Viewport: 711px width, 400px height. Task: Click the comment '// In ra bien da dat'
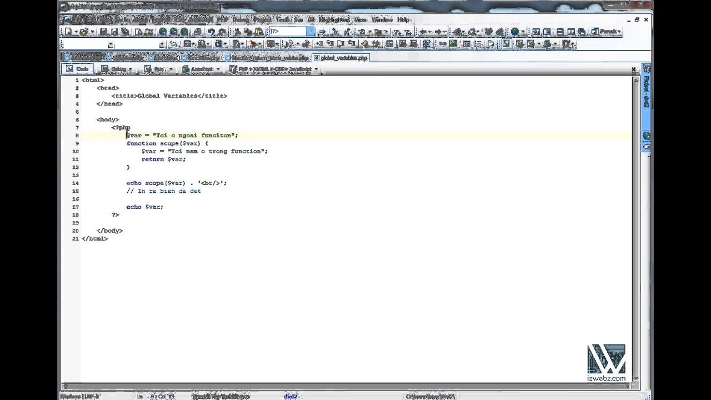tap(163, 191)
